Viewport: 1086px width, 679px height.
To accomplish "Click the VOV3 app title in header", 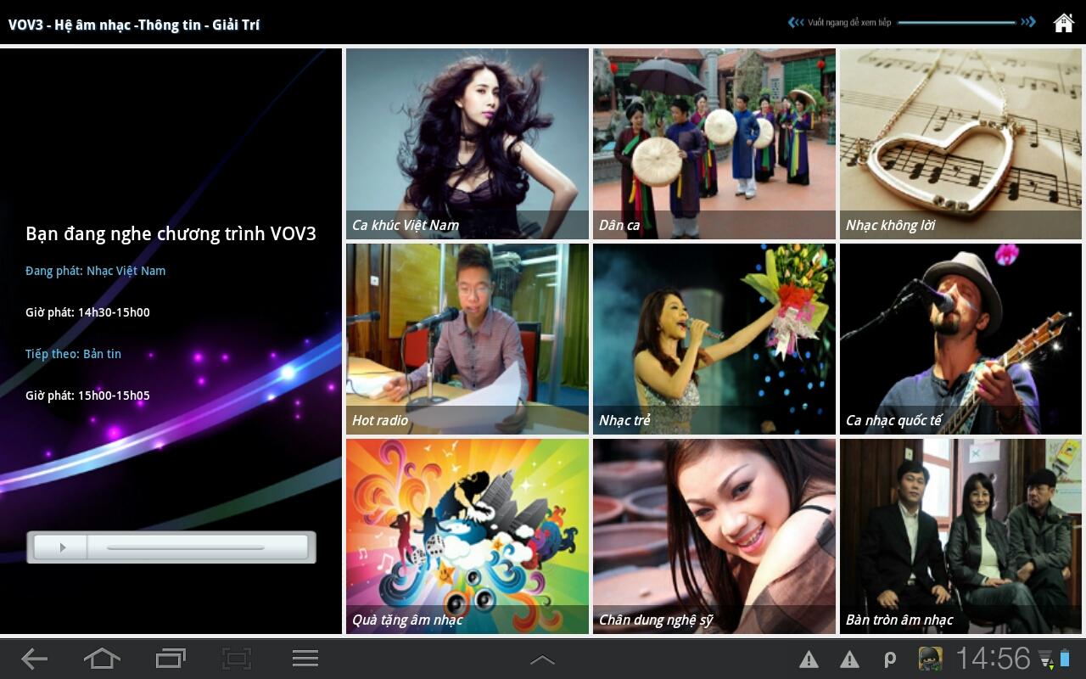I will tap(134, 25).
